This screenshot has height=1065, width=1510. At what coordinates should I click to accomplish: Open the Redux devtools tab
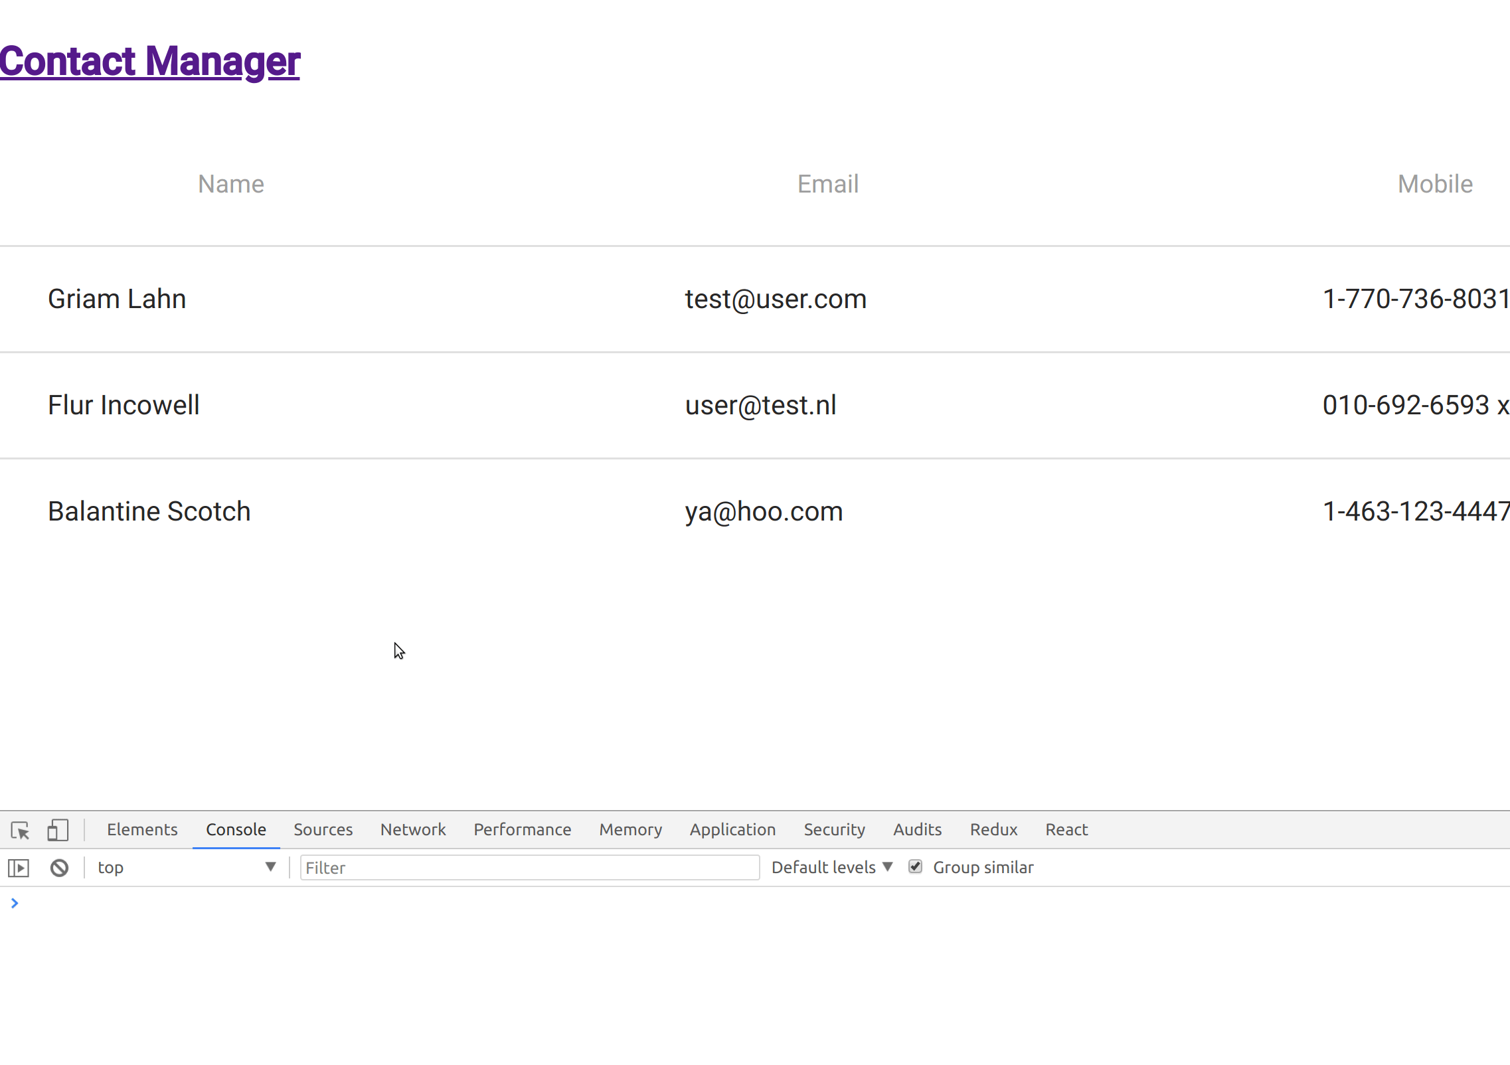click(x=993, y=830)
